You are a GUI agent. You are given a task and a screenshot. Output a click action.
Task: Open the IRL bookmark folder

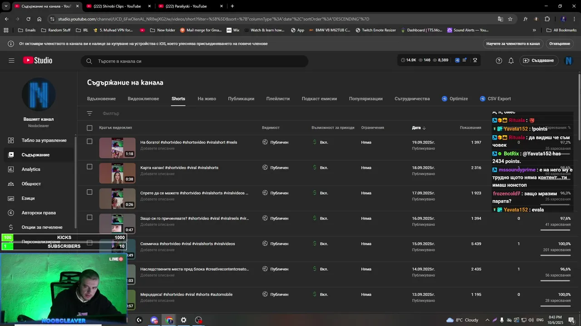(82, 30)
